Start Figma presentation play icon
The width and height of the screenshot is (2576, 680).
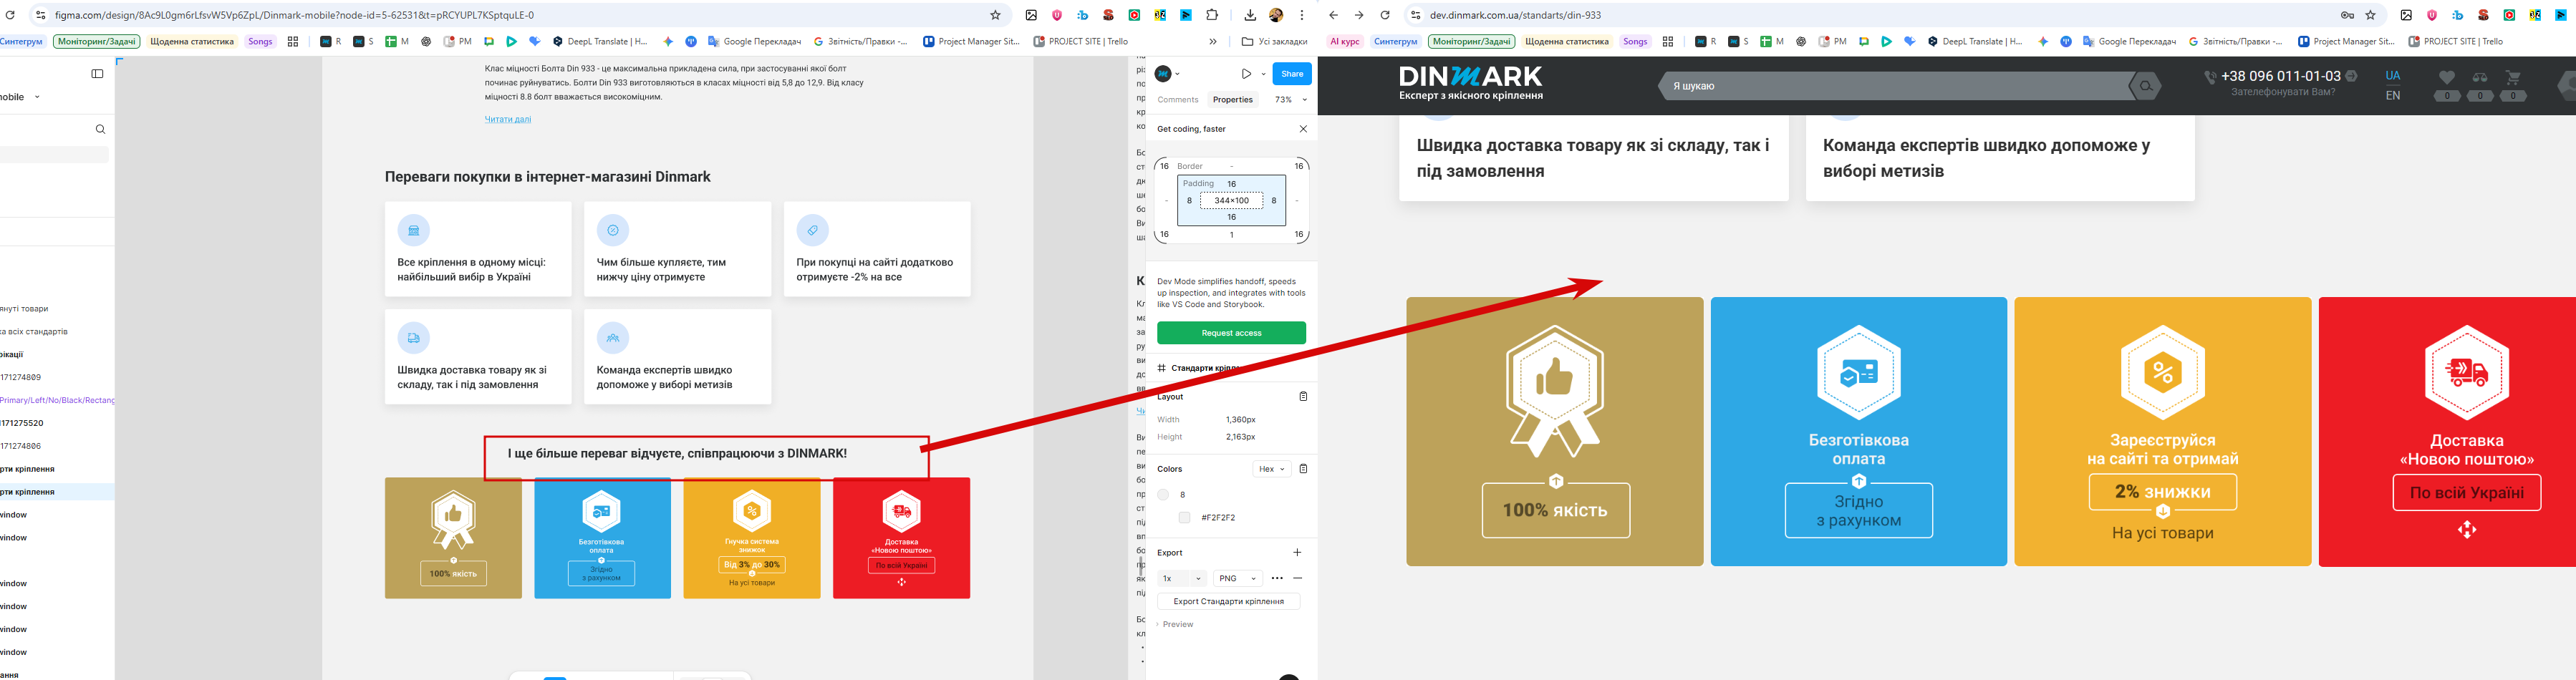(1246, 73)
